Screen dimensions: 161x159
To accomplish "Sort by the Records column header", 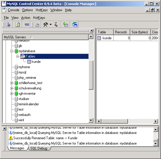I will point(122,32).
